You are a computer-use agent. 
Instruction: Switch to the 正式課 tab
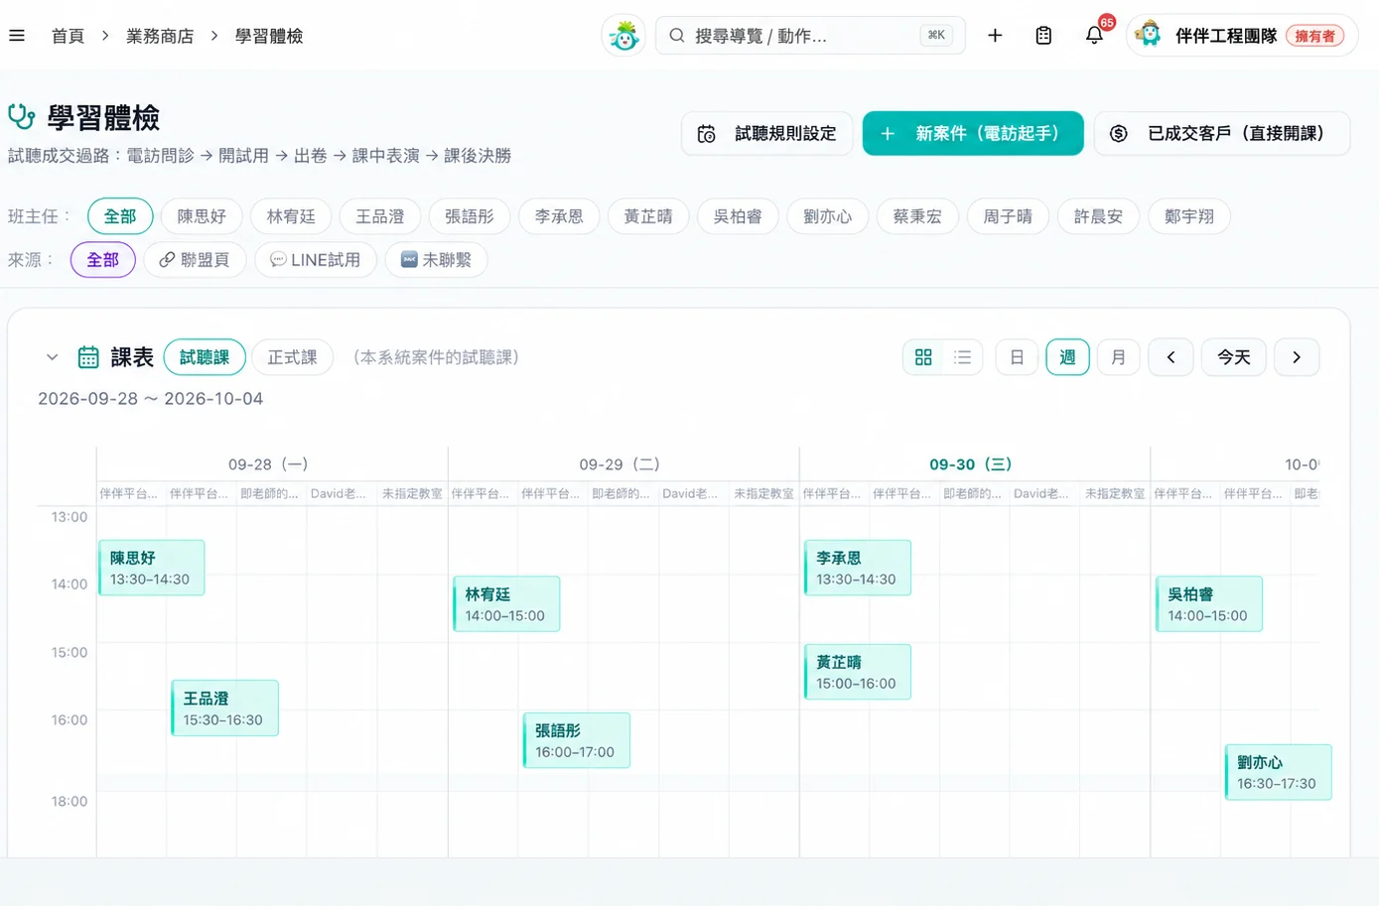pos(292,357)
